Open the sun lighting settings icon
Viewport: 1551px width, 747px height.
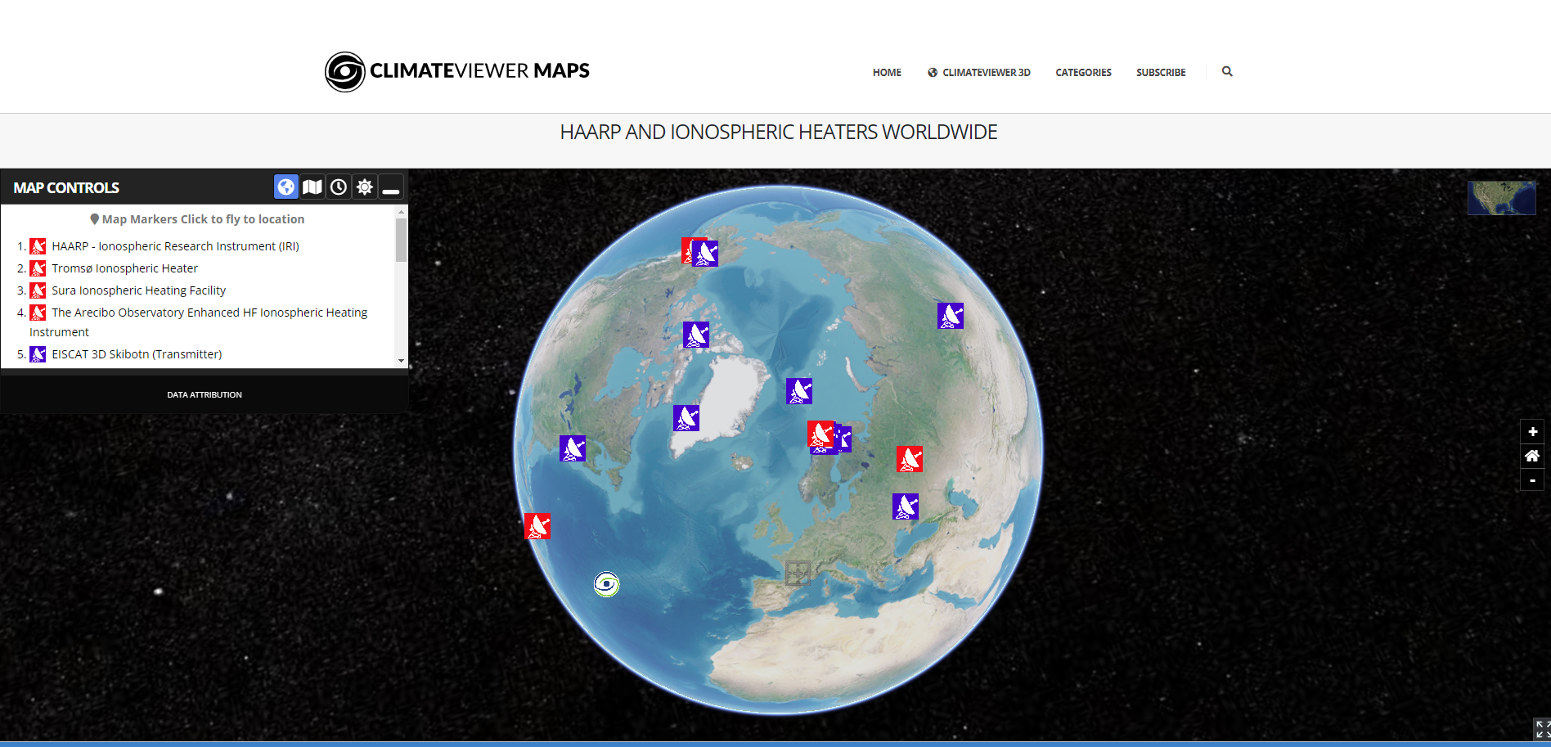(x=365, y=187)
